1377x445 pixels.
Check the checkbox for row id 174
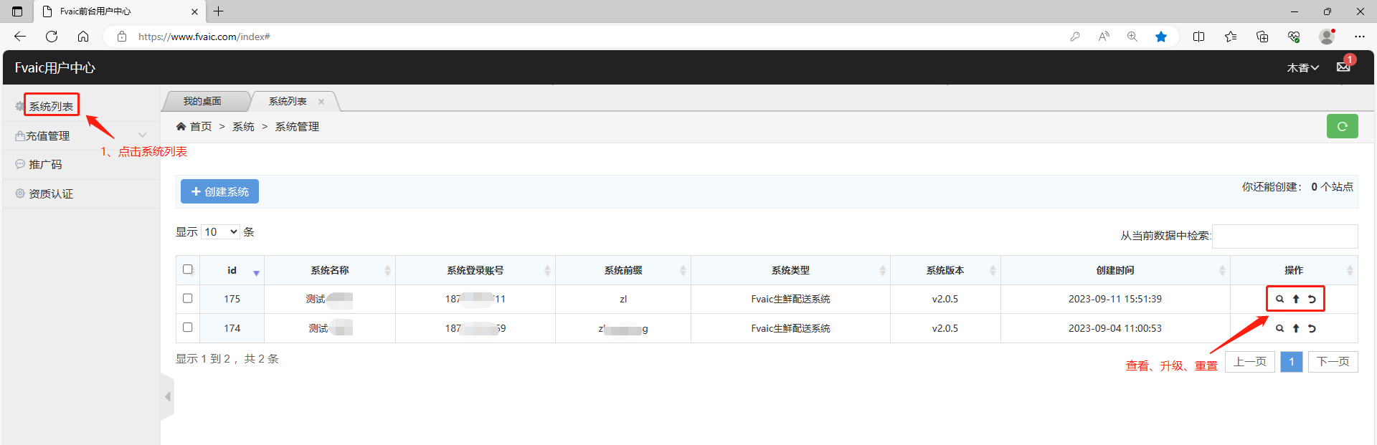point(188,327)
